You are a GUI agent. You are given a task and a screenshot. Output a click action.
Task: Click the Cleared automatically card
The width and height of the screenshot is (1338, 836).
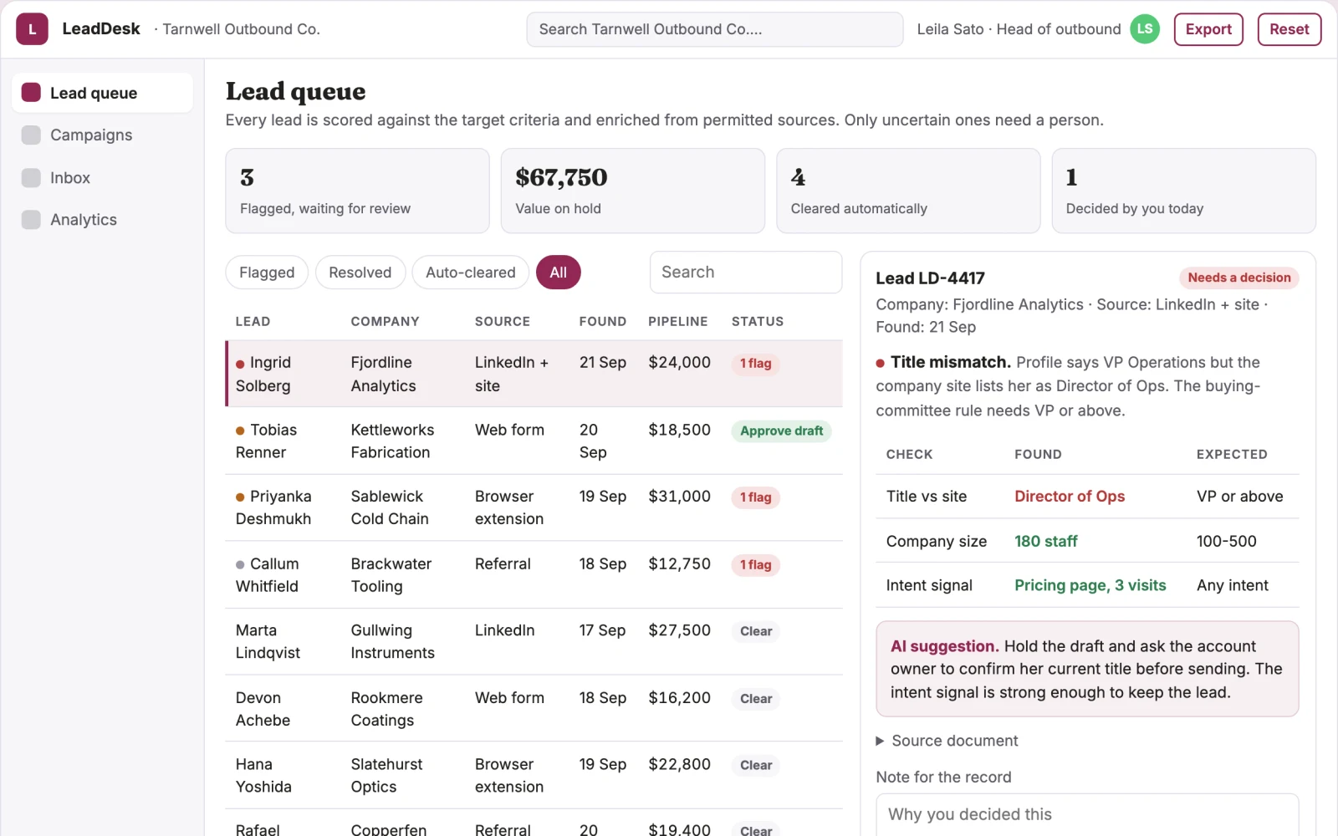[908, 191]
